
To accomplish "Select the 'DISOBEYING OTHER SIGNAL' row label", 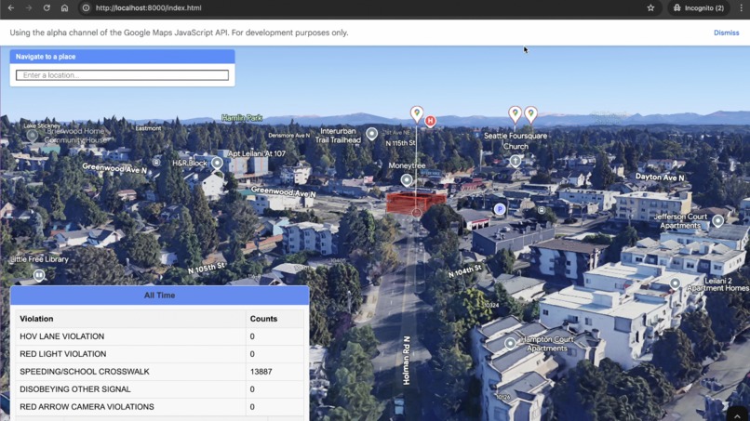I will [75, 389].
